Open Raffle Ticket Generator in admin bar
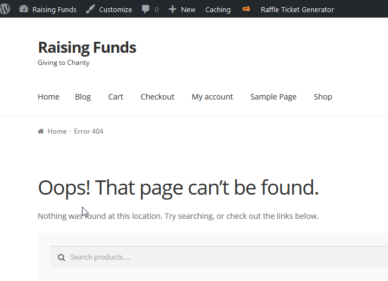 (297, 9)
